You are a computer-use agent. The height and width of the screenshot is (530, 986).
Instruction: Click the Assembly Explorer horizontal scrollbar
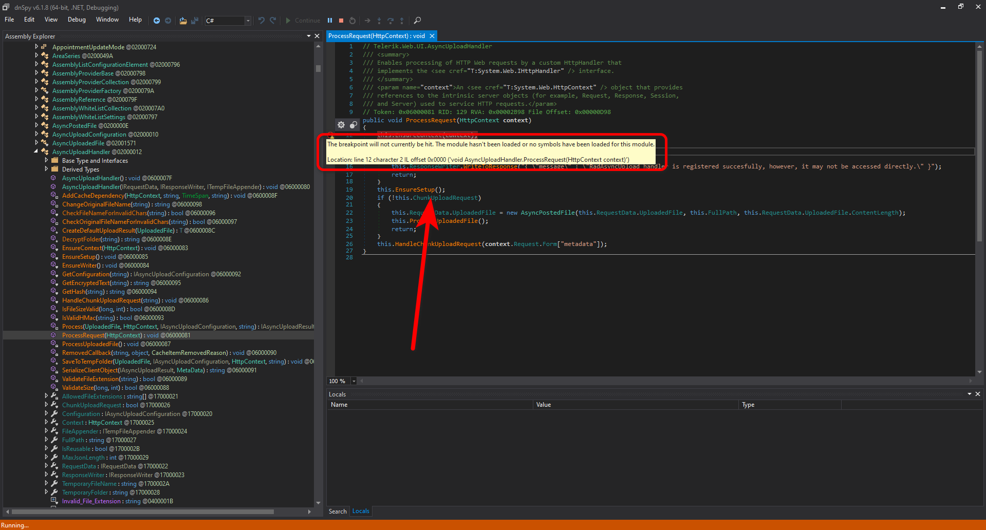pyautogui.click(x=143, y=512)
